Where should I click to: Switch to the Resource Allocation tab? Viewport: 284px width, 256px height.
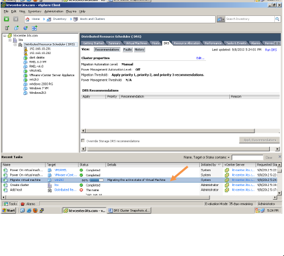[187, 43]
